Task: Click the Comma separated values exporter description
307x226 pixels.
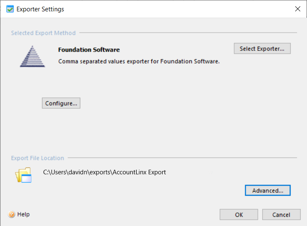Action: pos(139,61)
